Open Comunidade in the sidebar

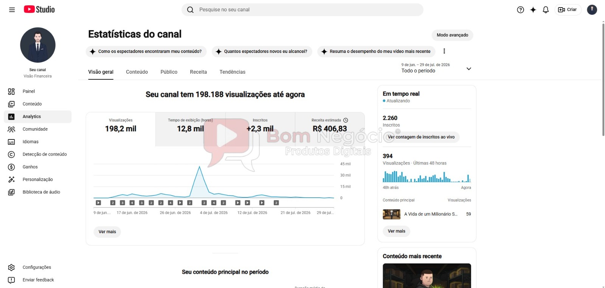click(x=38, y=129)
